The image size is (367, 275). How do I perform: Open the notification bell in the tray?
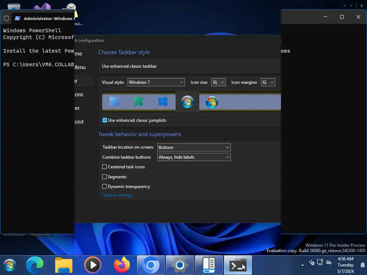[363, 265]
